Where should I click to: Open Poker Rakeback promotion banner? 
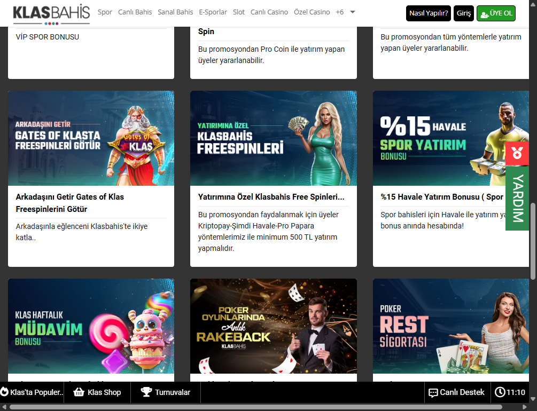point(273,326)
